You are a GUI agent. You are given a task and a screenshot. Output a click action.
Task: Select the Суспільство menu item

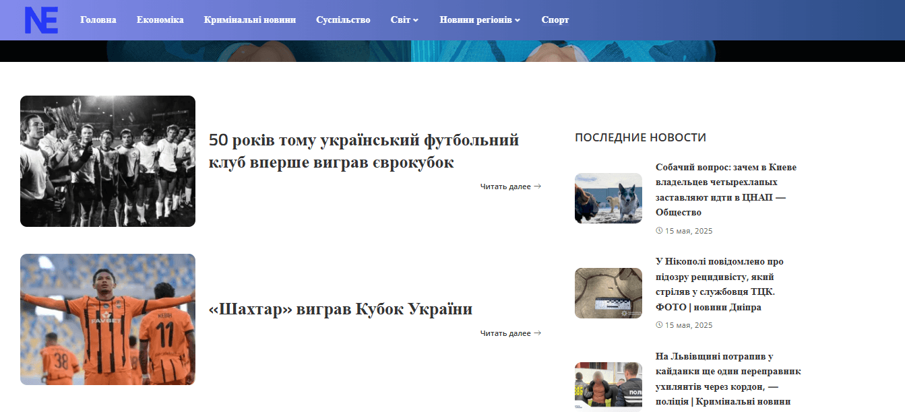click(x=343, y=20)
